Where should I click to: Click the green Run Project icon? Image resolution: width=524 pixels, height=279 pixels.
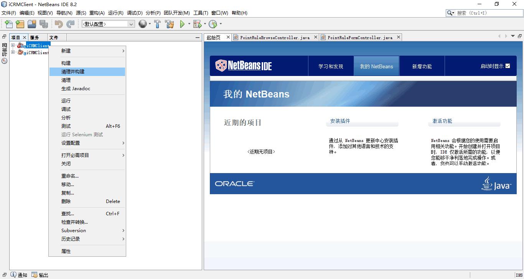click(182, 24)
